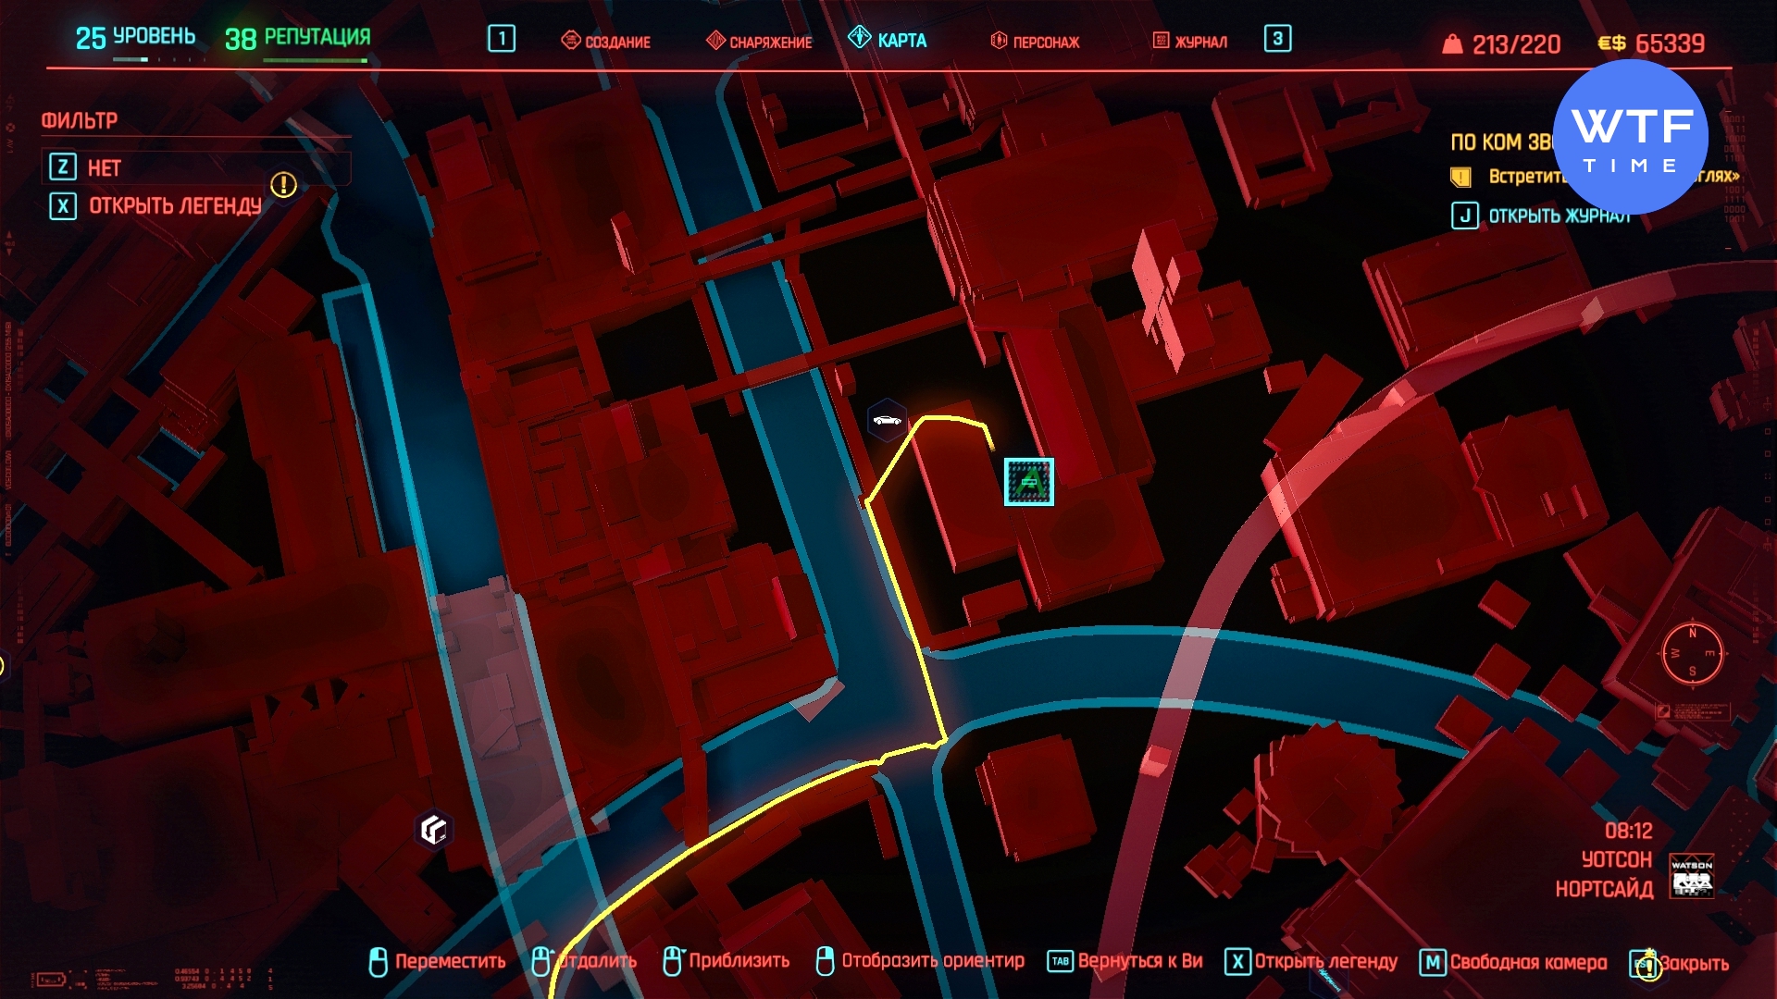The width and height of the screenshot is (1777, 999).
Task: Click the compass rose indicator
Action: (x=1692, y=653)
